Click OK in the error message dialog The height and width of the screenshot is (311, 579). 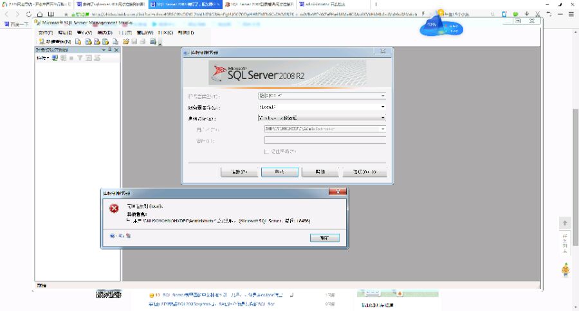pyautogui.click(x=325, y=238)
